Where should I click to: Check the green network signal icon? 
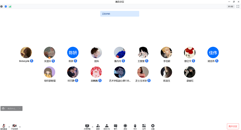(x=10, y=7)
